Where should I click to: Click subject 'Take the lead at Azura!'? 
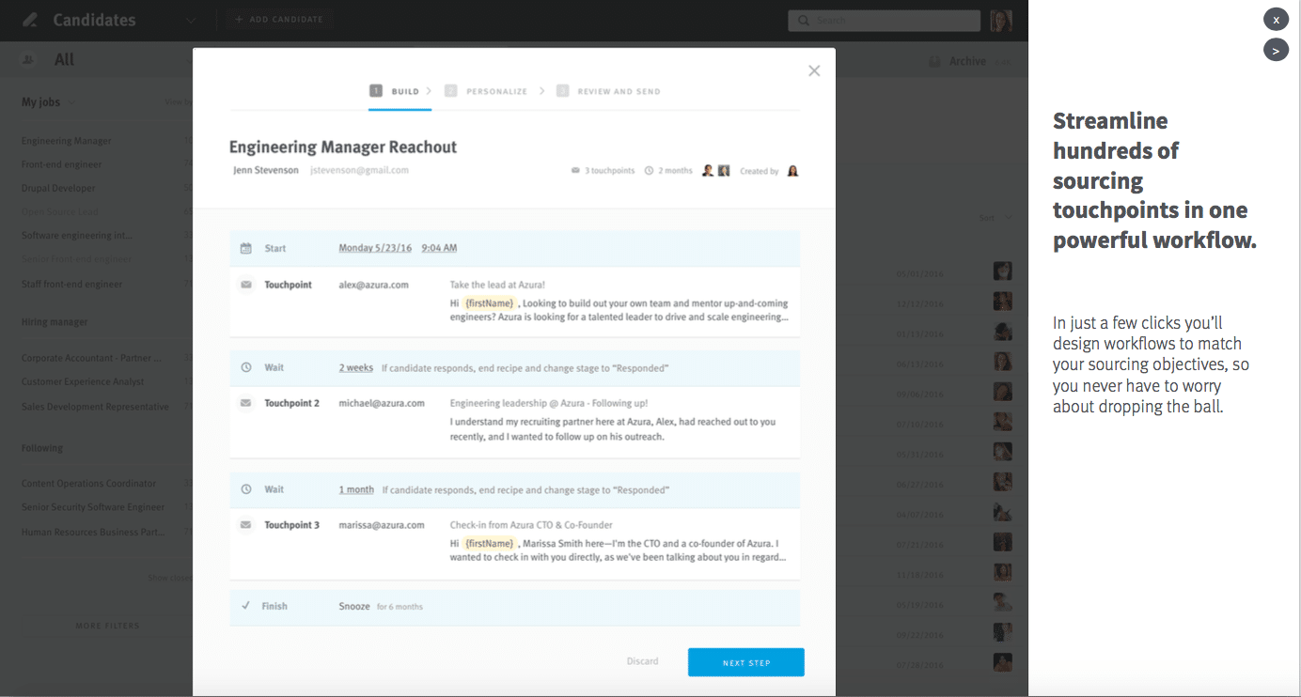click(x=497, y=285)
